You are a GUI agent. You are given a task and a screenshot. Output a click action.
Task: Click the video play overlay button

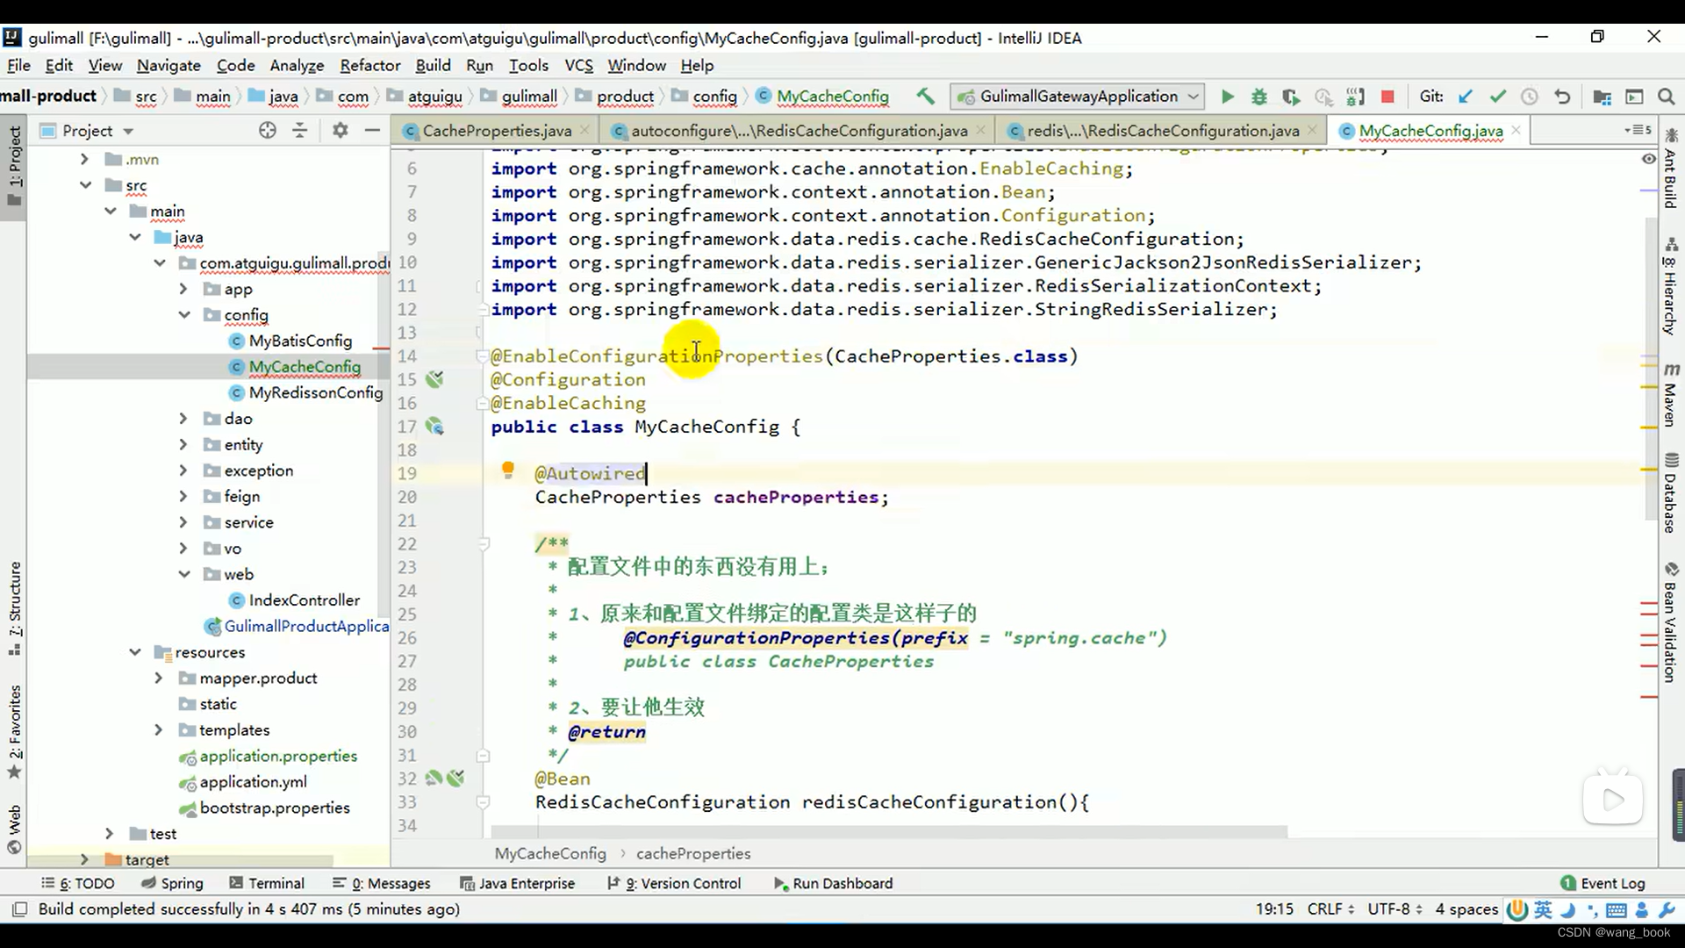(1612, 800)
